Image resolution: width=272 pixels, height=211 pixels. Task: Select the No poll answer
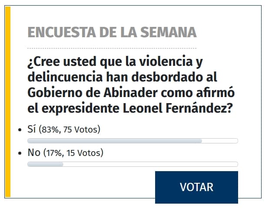pos(34,153)
